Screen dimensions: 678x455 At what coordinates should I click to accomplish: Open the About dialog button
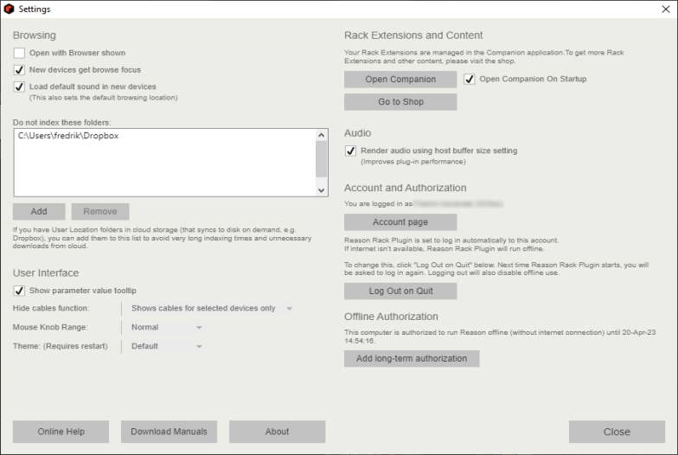point(277,432)
